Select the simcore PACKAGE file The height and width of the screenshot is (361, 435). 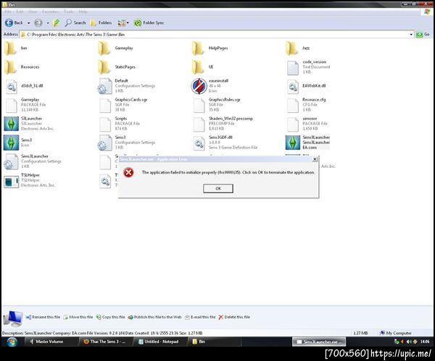(307, 124)
